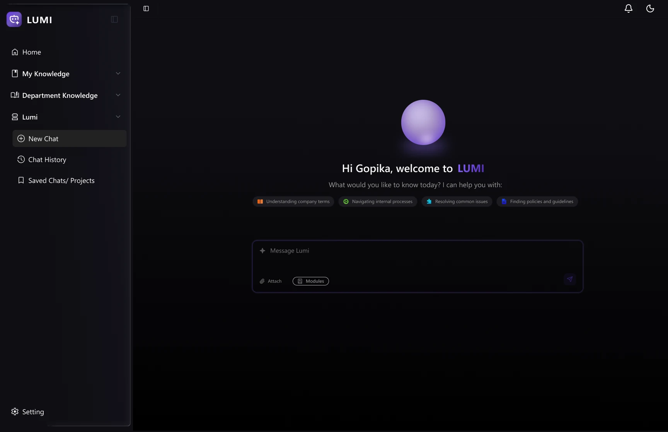Click the blue document icon chip
Screen dimensions: 668x432
(504, 201)
